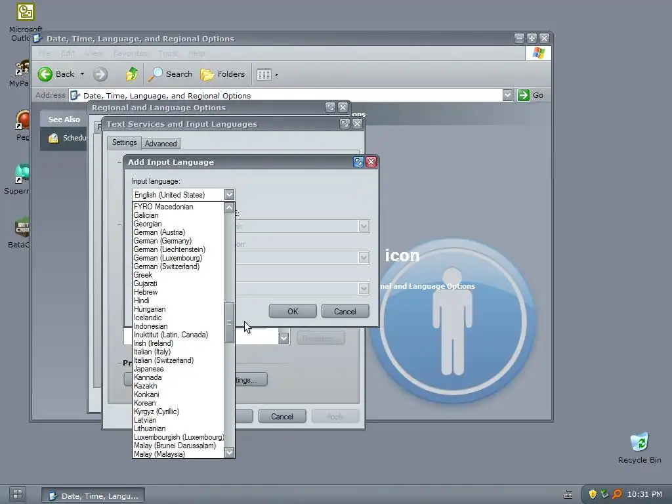Click the green Back arrow icon
The width and height of the screenshot is (672, 504).
45,74
